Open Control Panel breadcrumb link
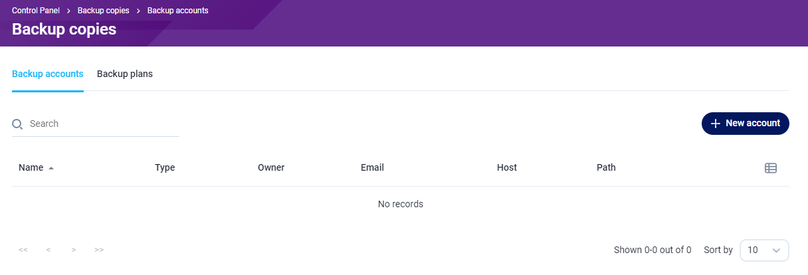Screen dimensions: 808x275 (x=36, y=11)
